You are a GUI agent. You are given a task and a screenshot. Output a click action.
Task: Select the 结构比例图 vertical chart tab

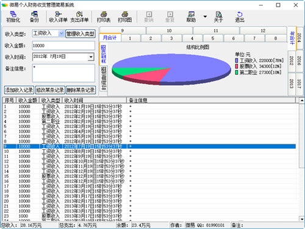tap(103, 54)
